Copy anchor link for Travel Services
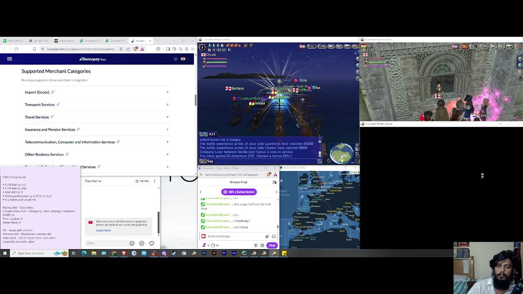523x294 pixels. 52,117
